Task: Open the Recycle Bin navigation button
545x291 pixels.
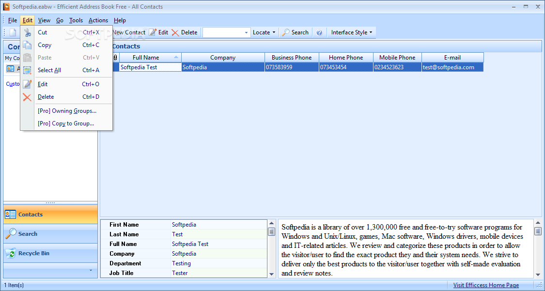Action: tap(50, 253)
